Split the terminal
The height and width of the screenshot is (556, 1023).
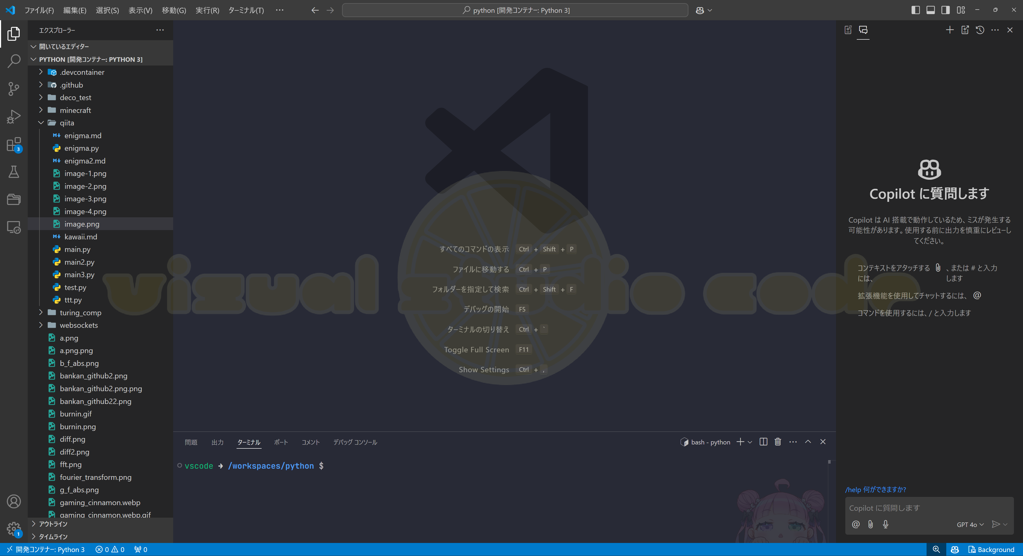tap(763, 442)
